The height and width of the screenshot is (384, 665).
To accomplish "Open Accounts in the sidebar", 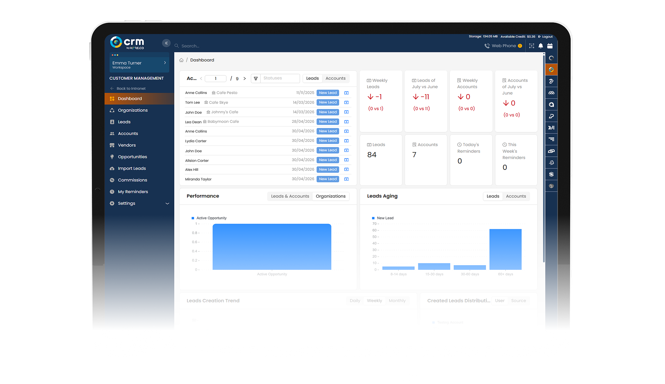I will (139, 134).
